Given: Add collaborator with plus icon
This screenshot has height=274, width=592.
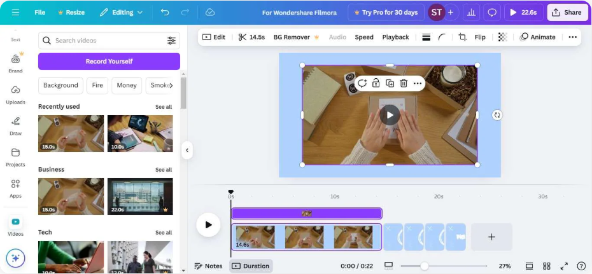Looking at the screenshot, I should click(x=451, y=13).
